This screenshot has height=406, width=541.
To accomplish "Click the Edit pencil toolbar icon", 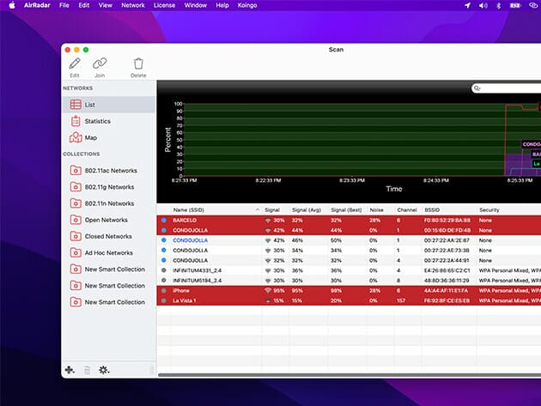I will (75, 64).
